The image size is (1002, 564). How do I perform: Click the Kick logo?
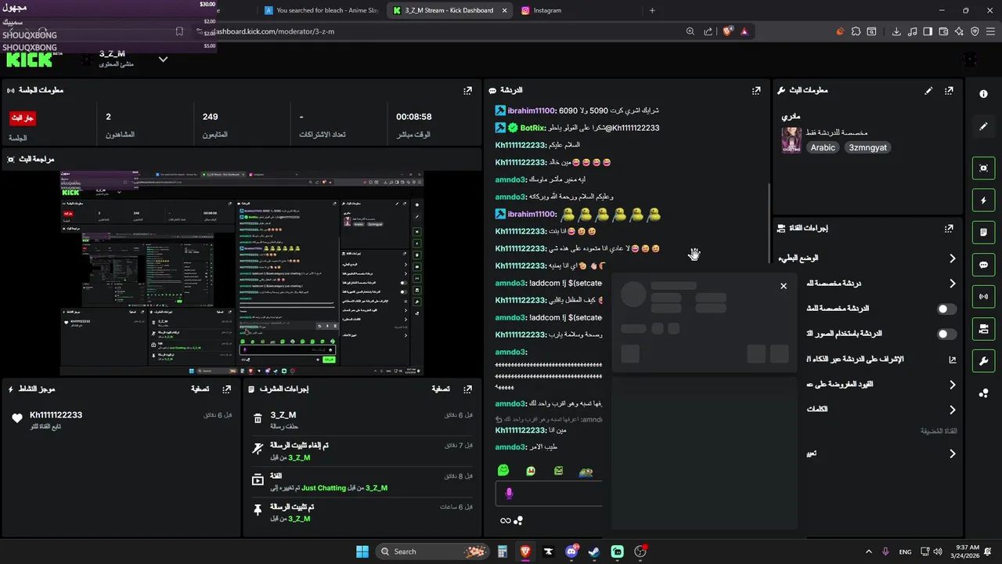tap(29, 59)
